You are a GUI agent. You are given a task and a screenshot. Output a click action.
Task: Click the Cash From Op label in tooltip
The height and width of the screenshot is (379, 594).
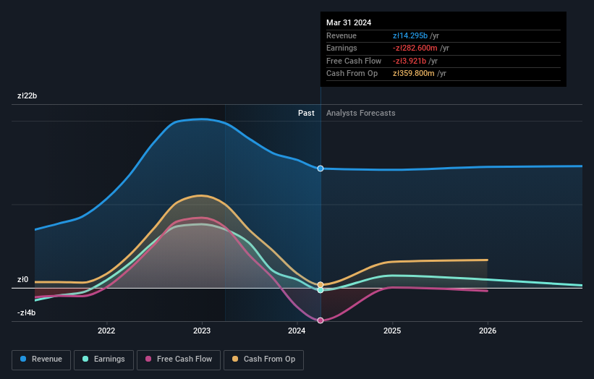352,74
